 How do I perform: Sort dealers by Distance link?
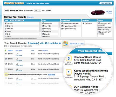pyautogui.click(x=45, y=50)
